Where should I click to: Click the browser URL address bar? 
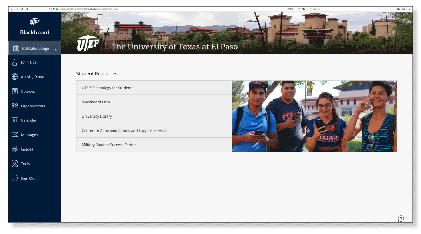pyautogui.click(x=168, y=9)
